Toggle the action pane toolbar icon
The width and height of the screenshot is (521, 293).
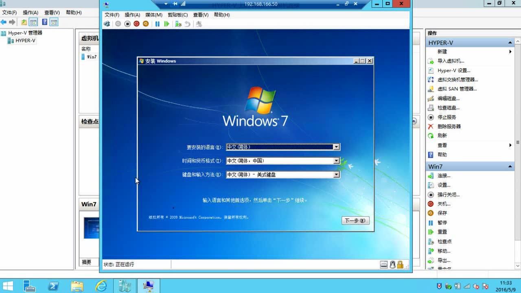(x=54, y=22)
